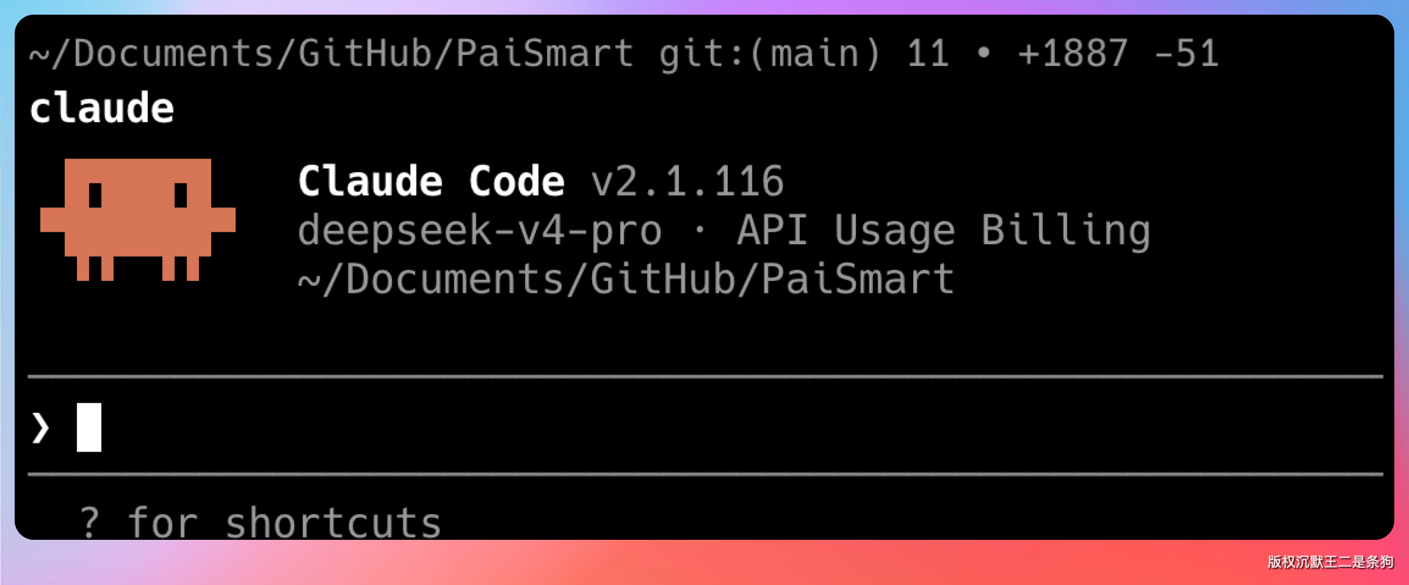Image resolution: width=1409 pixels, height=585 pixels.
Task: Focus the empty prompt input area
Action: [733, 427]
